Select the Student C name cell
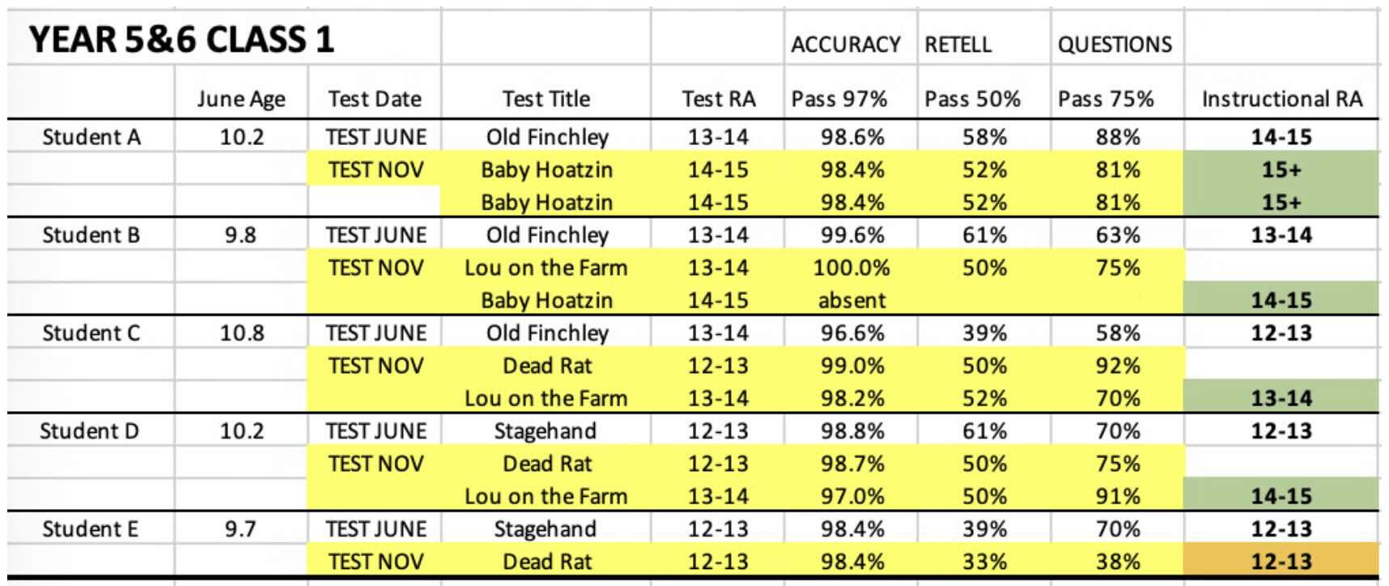This screenshot has width=1389, height=586. 91,333
